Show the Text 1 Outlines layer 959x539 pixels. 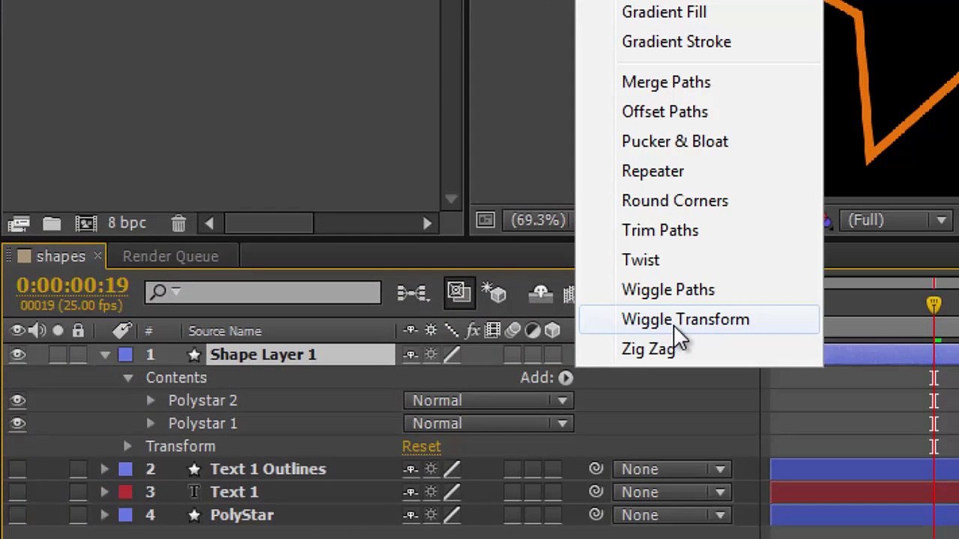pyautogui.click(x=18, y=469)
